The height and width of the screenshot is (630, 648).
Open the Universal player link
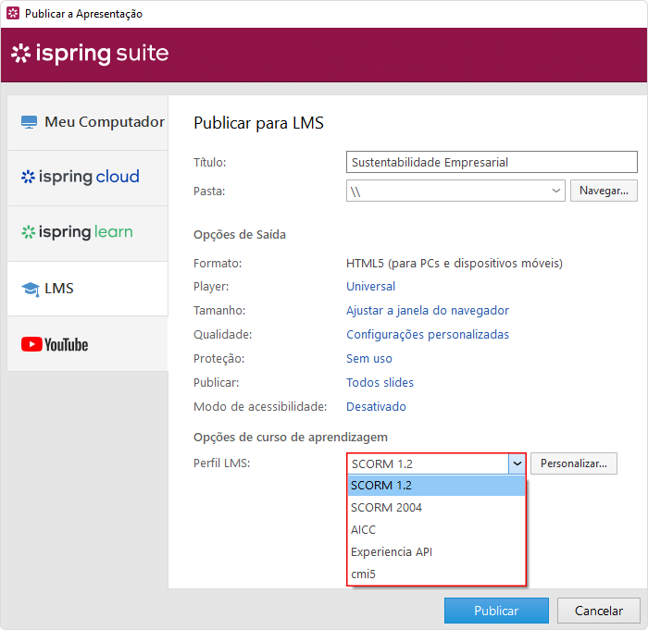(370, 286)
